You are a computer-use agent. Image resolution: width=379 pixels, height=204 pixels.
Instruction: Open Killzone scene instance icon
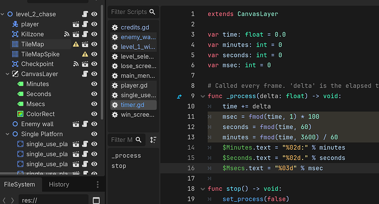coord(76,35)
